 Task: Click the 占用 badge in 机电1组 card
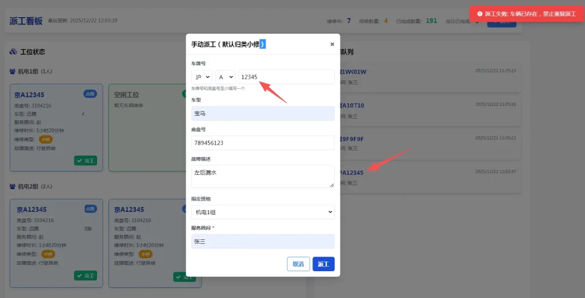90,94
